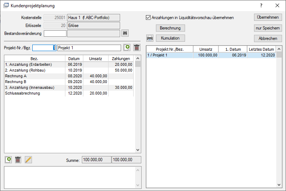Click the 1. Datum column header
The image size is (286, 191).
(233, 49)
